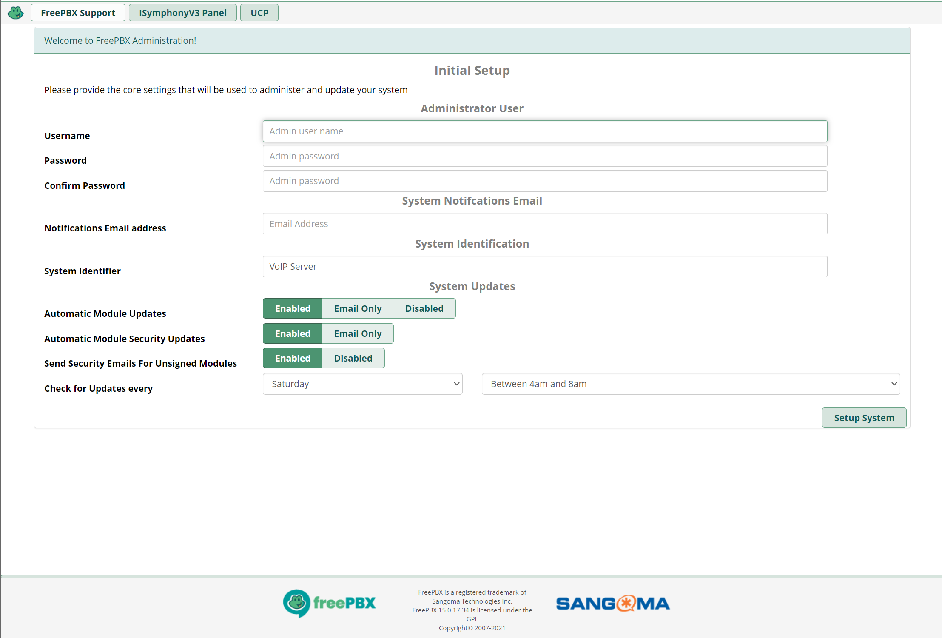Open the Saturday day dropdown
Screen dimensions: 942x638
point(362,384)
